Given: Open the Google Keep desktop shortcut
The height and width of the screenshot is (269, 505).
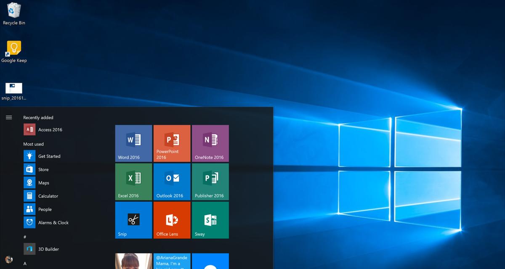Looking at the screenshot, I should point(14,52).
